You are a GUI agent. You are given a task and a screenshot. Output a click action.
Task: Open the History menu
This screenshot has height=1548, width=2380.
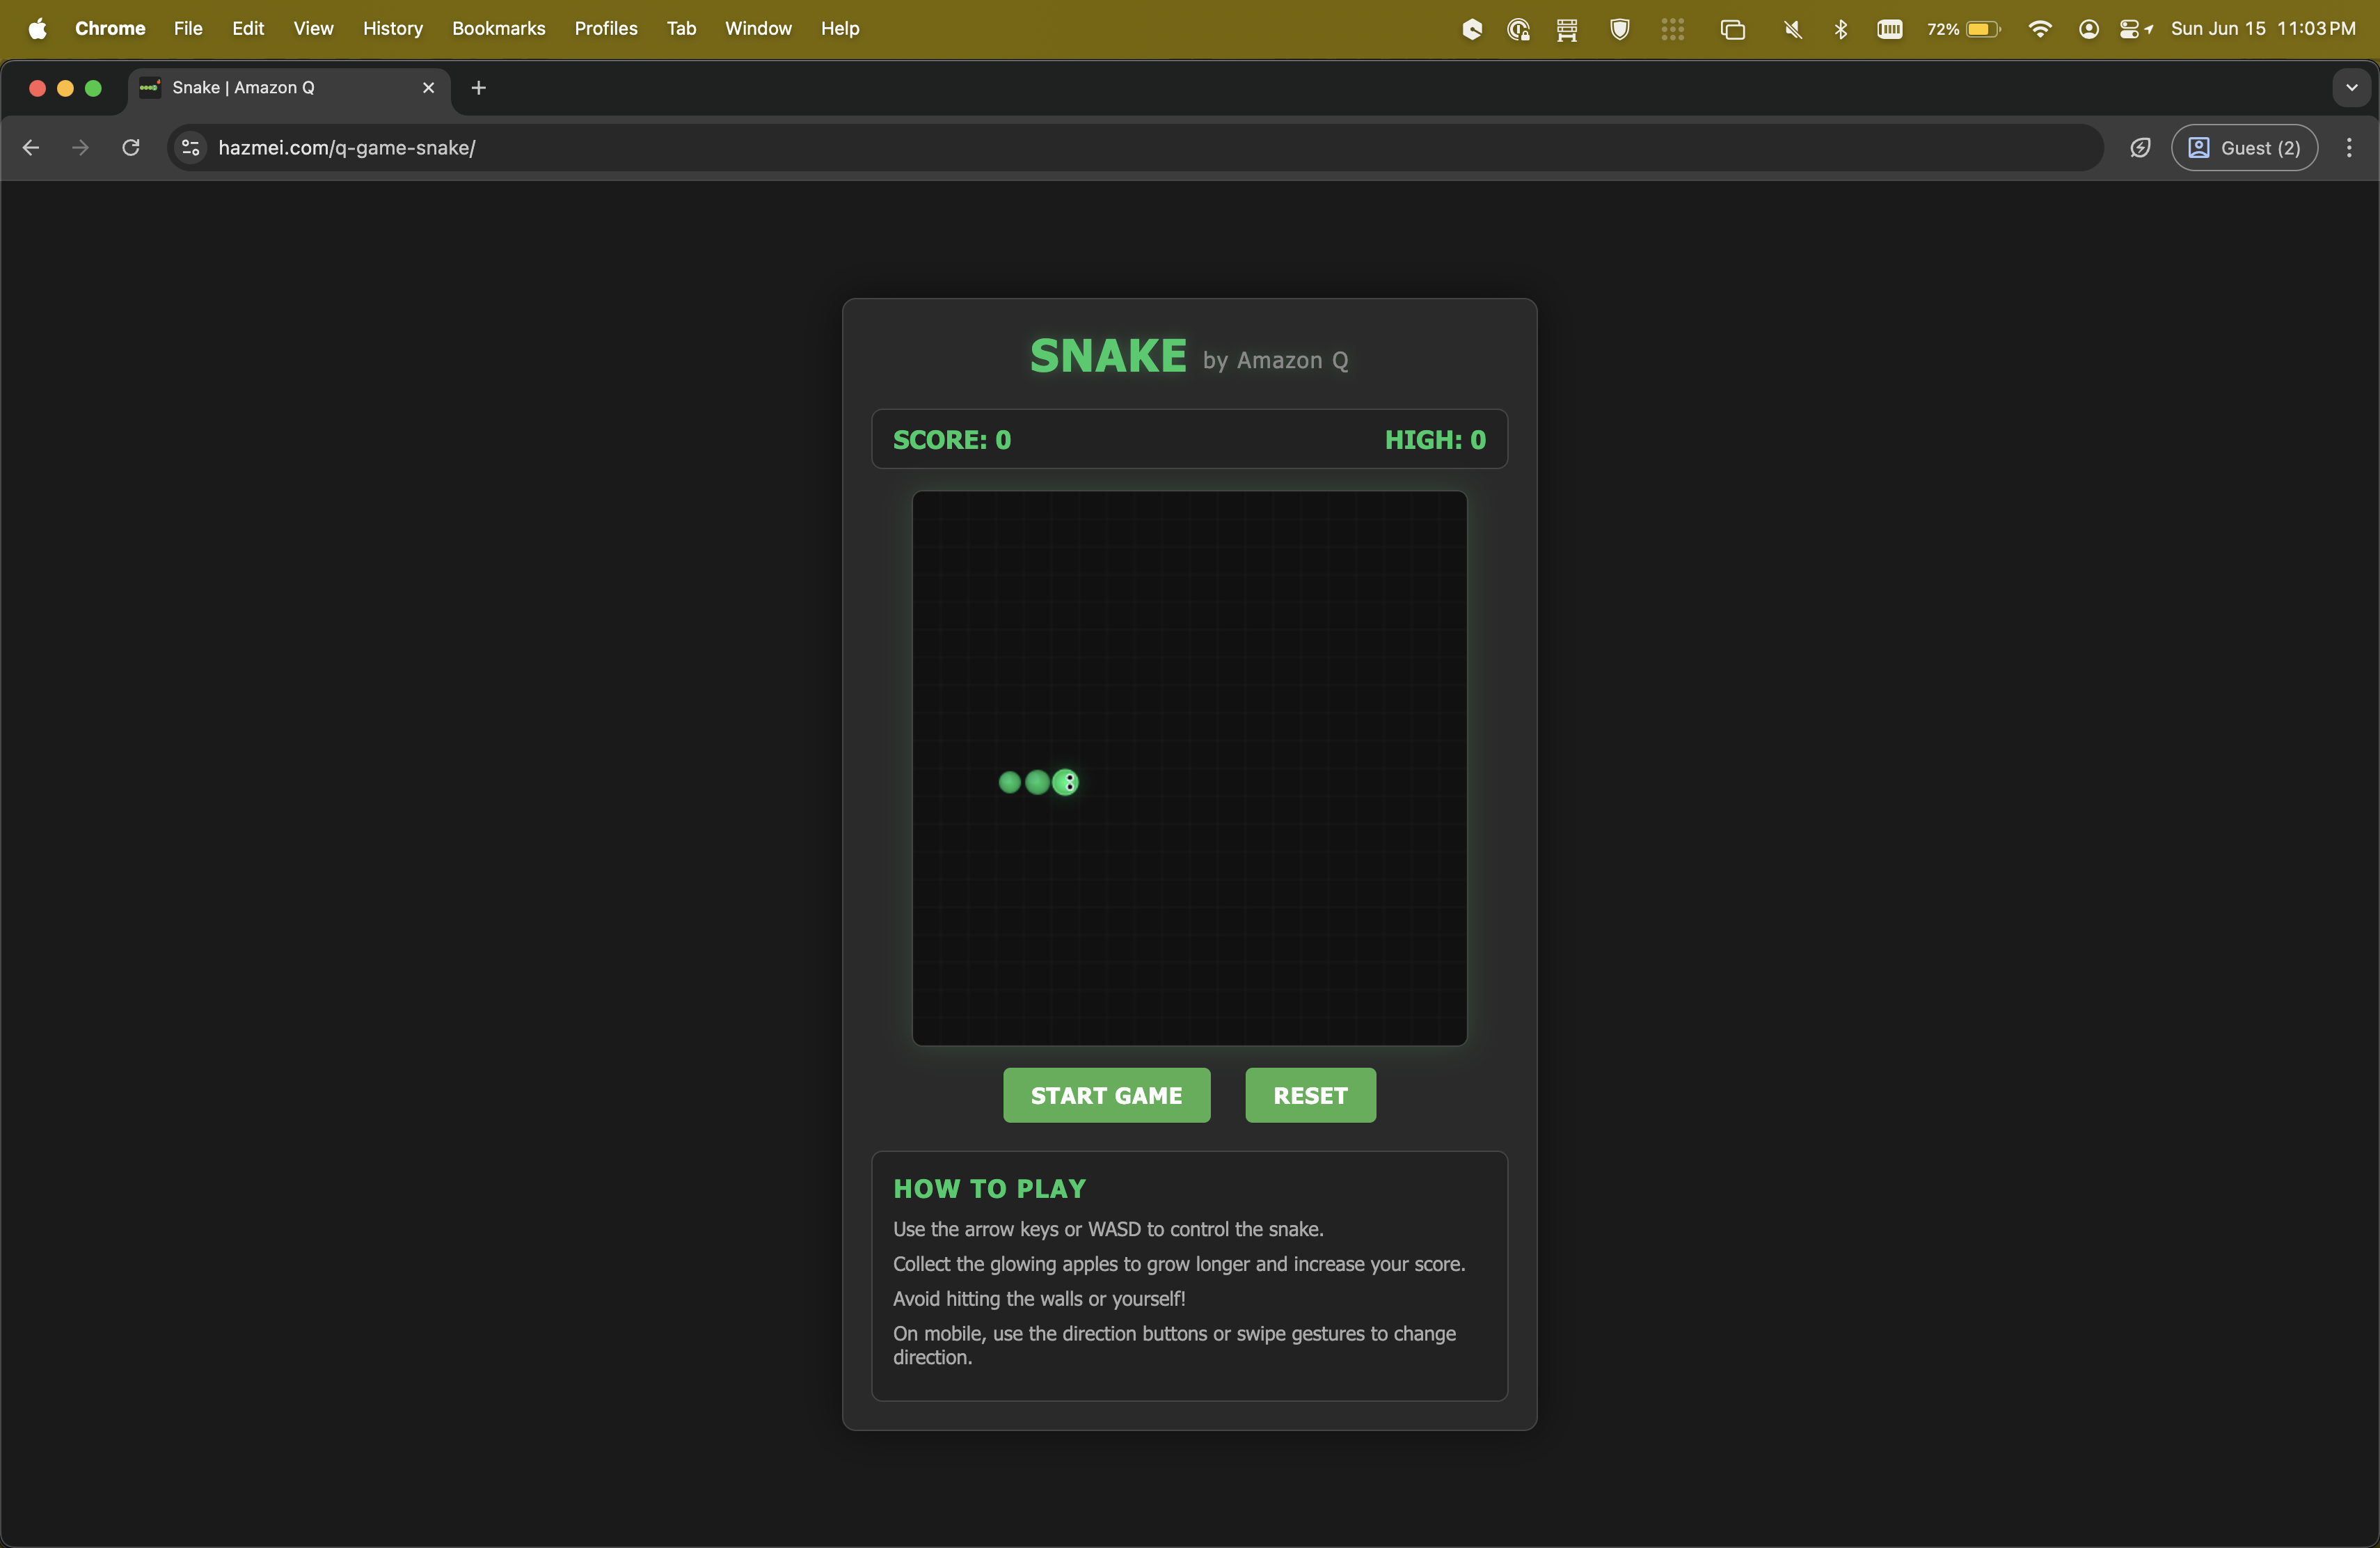392,29
